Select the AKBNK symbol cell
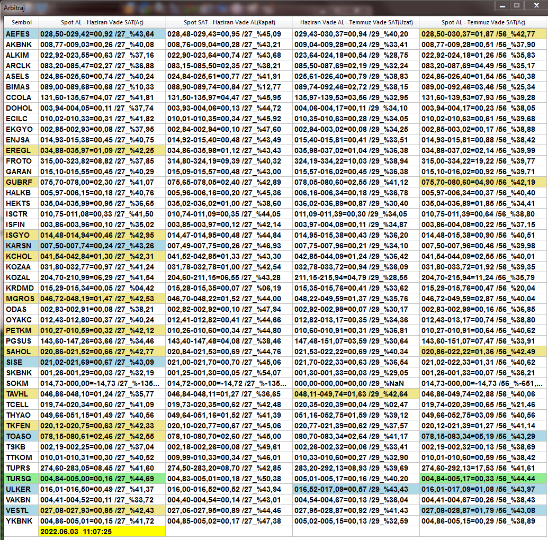The width and height of the screenshot is (548, 540). (x=21, y=44)
